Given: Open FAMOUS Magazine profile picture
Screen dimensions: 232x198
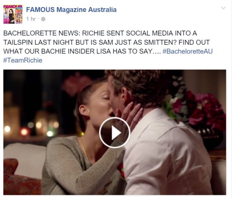Looking at the screenshot, I should coord(13,14).
